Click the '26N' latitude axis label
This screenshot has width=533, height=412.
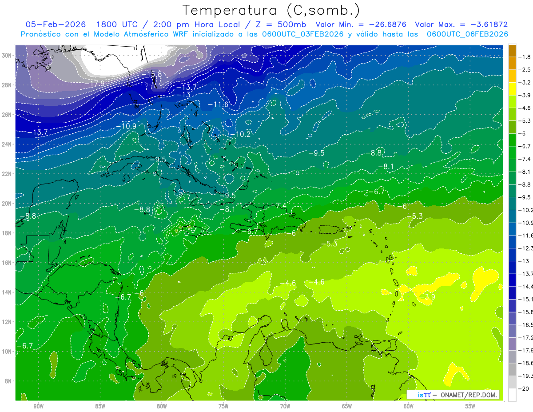click(x=8, y=115)
